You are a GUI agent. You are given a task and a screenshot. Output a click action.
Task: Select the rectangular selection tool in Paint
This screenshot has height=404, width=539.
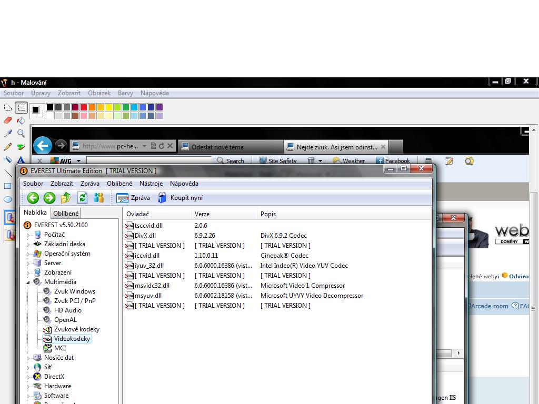[21, 107]
